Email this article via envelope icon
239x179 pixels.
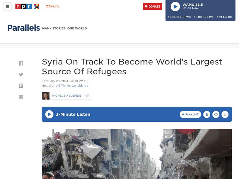click(21, 97)
